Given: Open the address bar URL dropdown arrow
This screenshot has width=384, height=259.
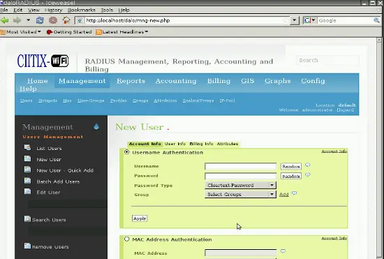Looking at the screenshot, I should point(295,20).
